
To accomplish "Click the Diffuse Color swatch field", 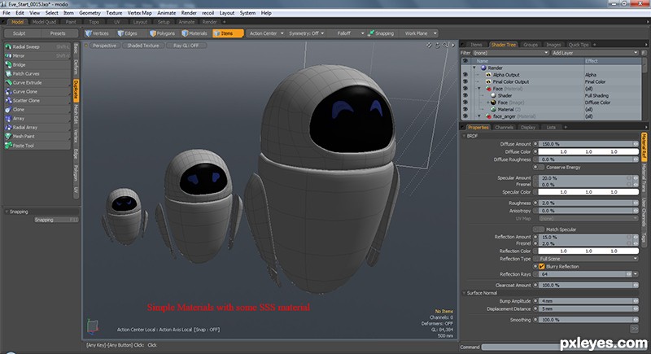I will coord(588,152).
